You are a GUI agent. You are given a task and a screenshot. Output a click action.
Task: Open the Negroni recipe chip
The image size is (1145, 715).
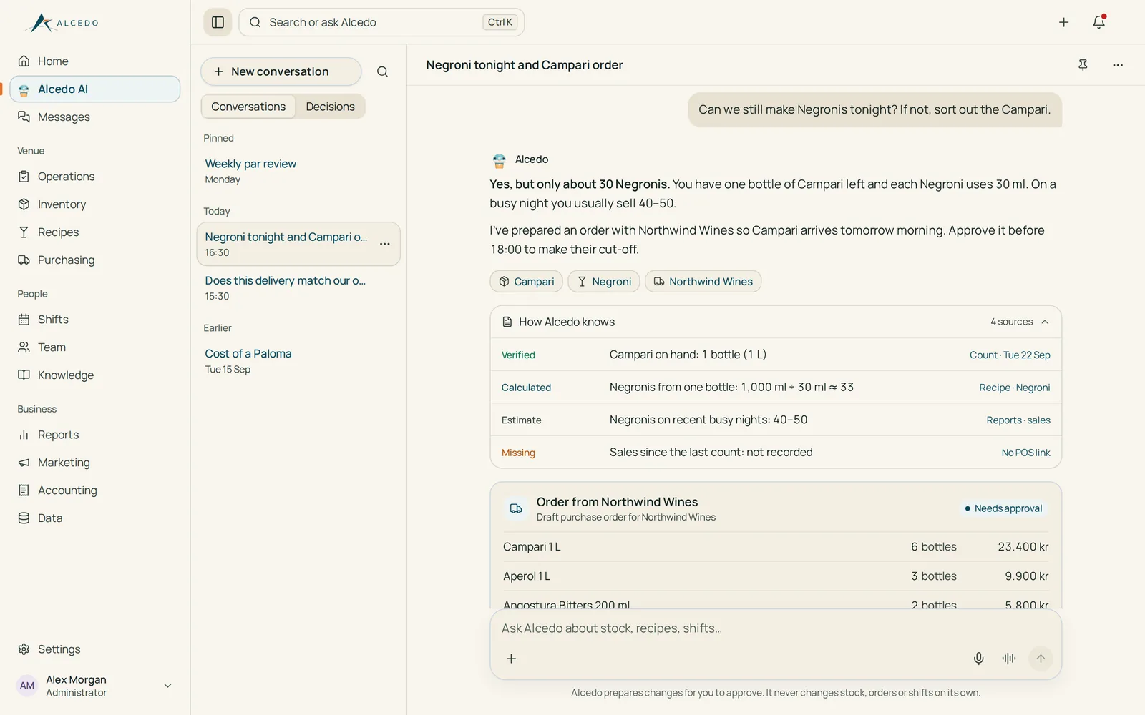pos(604,282)
